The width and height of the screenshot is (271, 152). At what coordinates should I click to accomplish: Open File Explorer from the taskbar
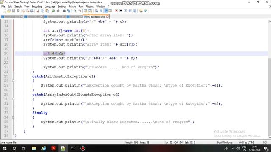tap(34, 148)
